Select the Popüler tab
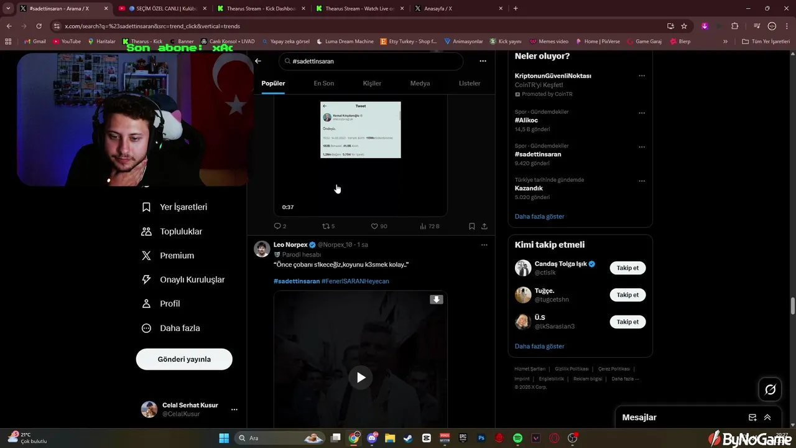Viewport: 796px width, 448px height. (274, 83)
